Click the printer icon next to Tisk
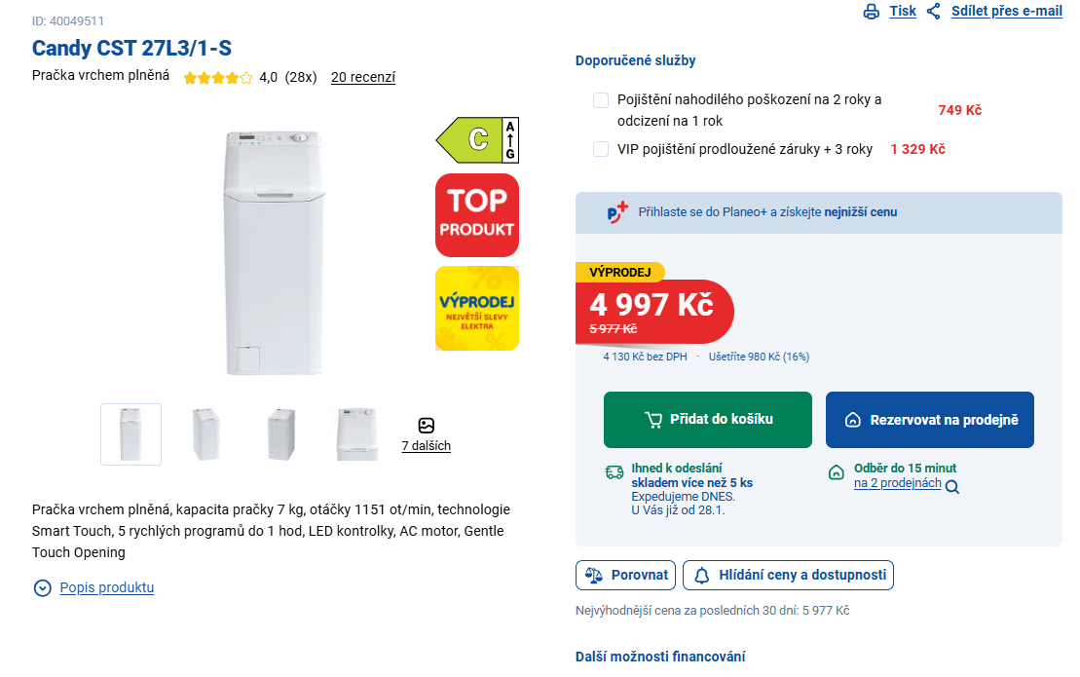Image resolution: width=1080 pixels, height=677 pixels. tap(871, 12)
